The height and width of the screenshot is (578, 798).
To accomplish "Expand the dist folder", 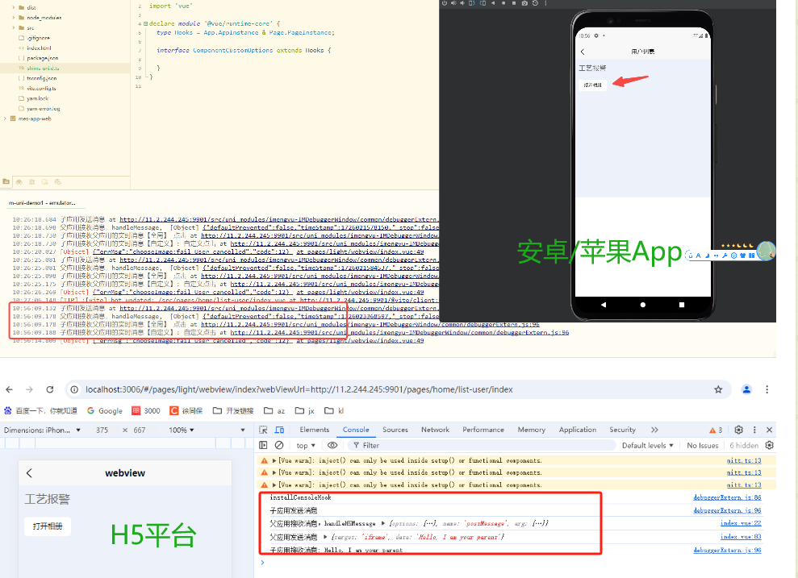I will [x=14, y=7].
